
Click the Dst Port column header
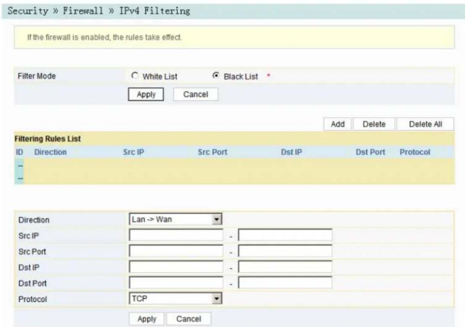tap(370, 152)
